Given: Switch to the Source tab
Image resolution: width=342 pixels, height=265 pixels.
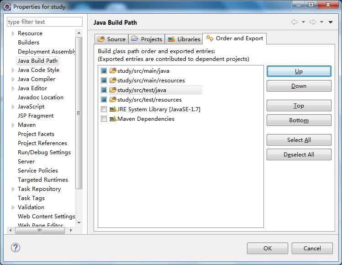Looking at the screenshot, I should tap(112, 39).
